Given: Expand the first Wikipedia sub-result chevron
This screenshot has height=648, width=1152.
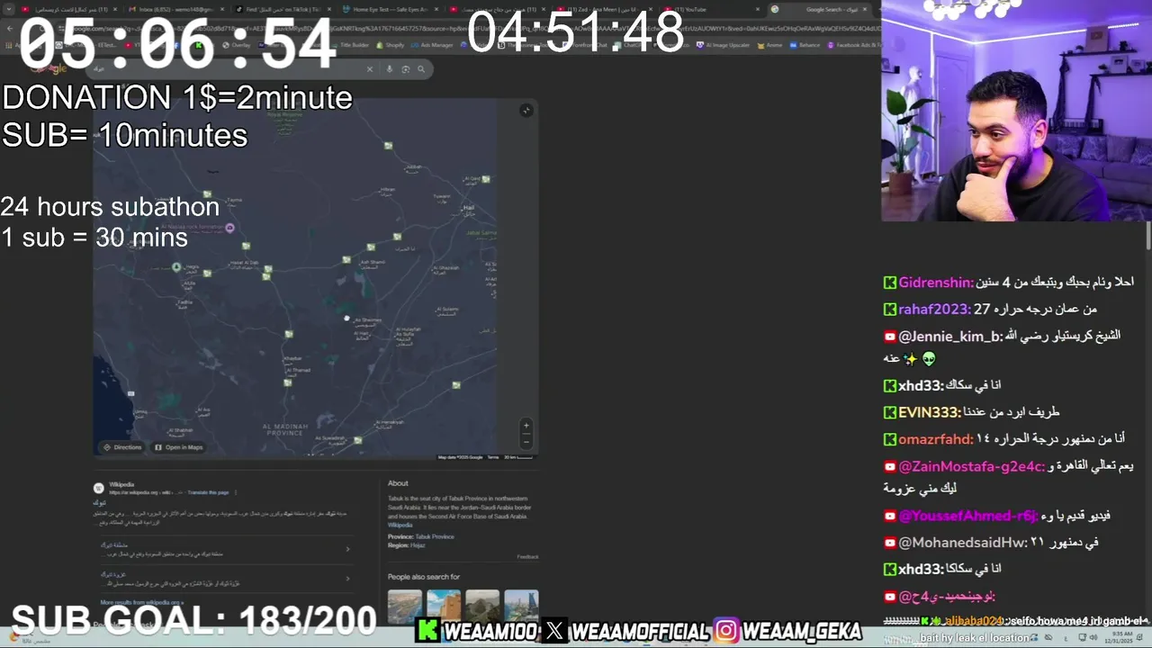Looking at the screenshot, I should point(348,549).
